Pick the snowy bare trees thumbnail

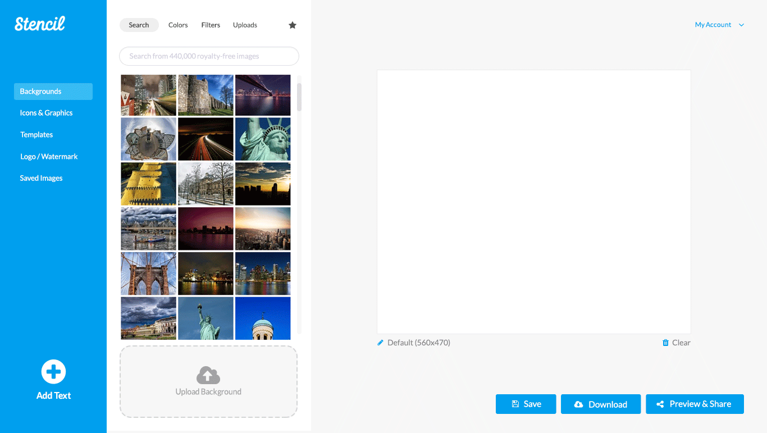(206, 184)
